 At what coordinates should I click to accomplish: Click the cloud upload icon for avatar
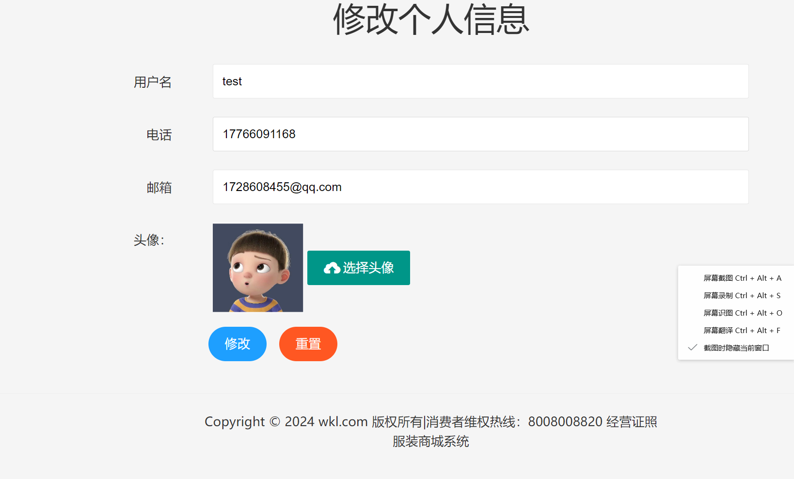[x=332, y=268]
